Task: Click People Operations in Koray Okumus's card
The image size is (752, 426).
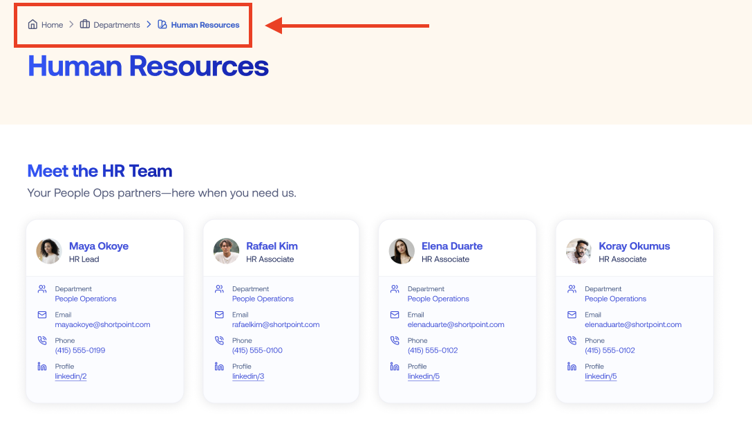Action: click(x=615, y=299)
